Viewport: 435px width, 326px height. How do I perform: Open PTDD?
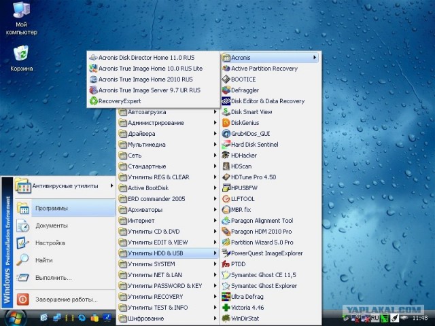click(x=271, y=264)
